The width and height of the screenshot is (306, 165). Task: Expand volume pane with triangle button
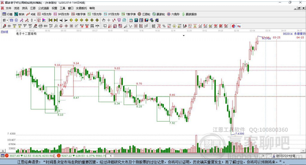pos(3,151)
